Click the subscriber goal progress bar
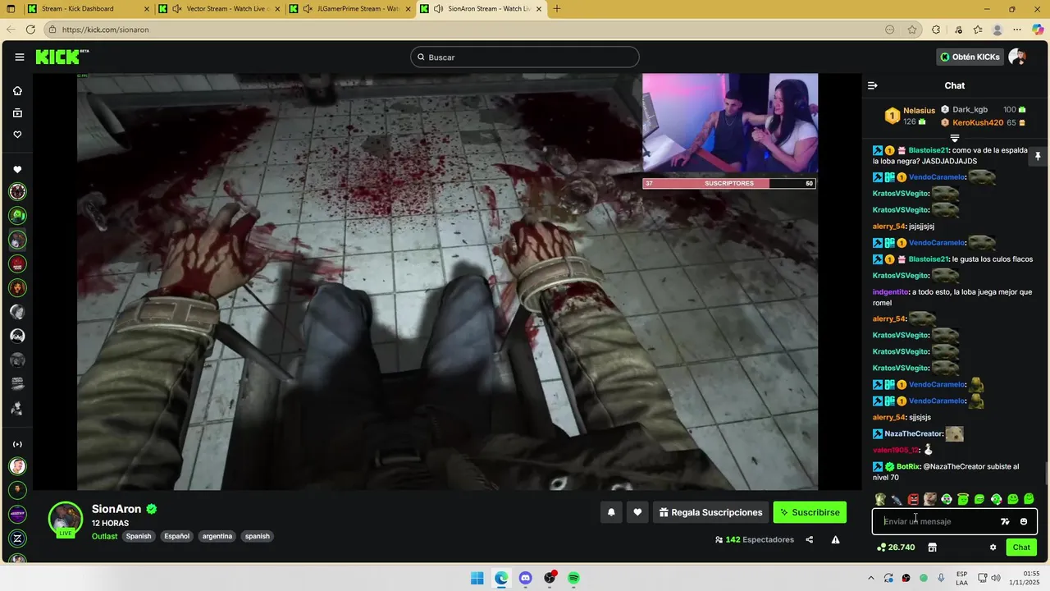Viewport: 1050px width, 591px height. (729, 183)
